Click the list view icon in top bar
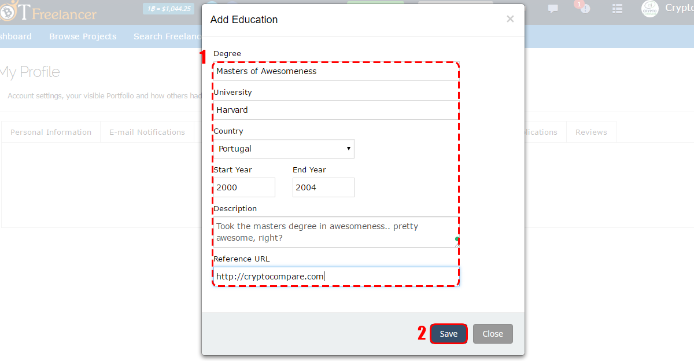Viewport: 694px width, 361px height. click(618, 9)
